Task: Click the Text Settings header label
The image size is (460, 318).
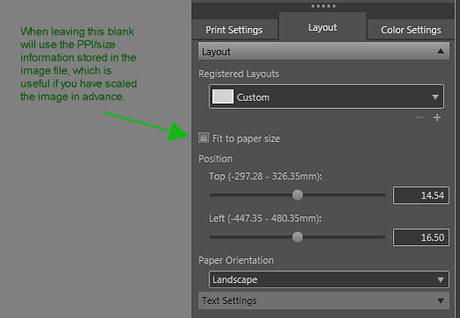Action: click(x=229, y=300)
